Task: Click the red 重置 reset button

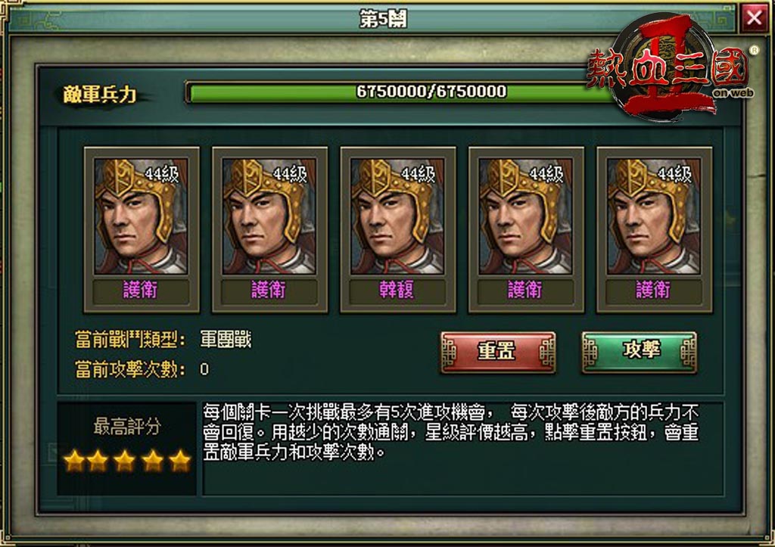Action: (498, 352)
